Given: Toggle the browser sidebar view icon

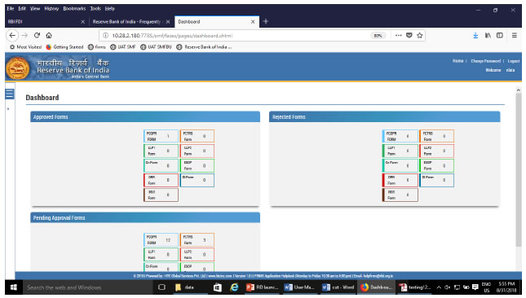Looking at the screenshot, I should (x=500, y=35).
